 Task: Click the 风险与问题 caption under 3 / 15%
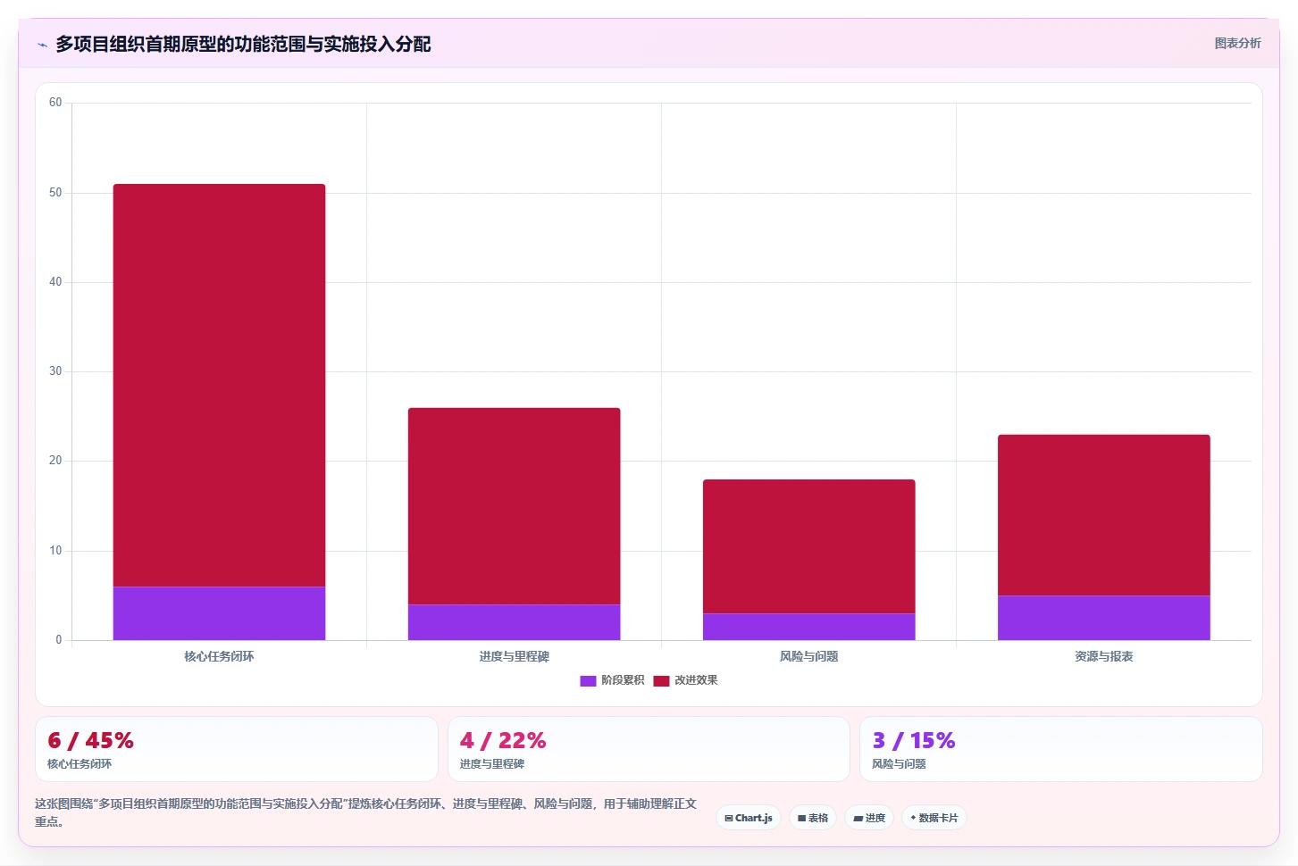click(899, 764)
